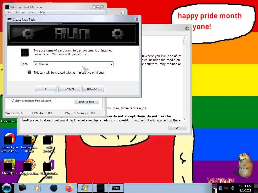Screen dimensions: 258x193
Task: Click the license dialog scrollbar up arrow
Action: pos(185,38)
